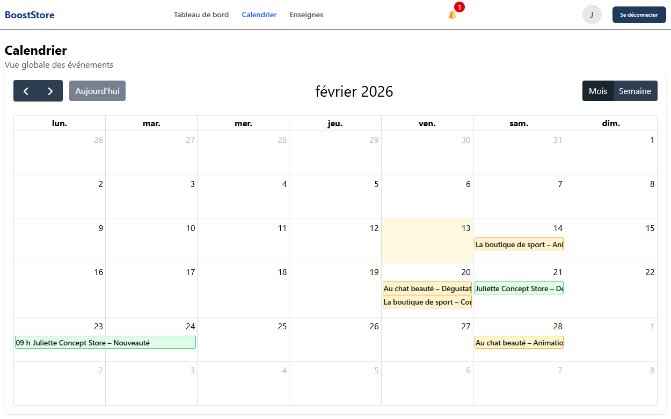The height and width of the screenshot is (419, 671).
Task: Advance to next month with right chevron
Action: pos(50,91)
